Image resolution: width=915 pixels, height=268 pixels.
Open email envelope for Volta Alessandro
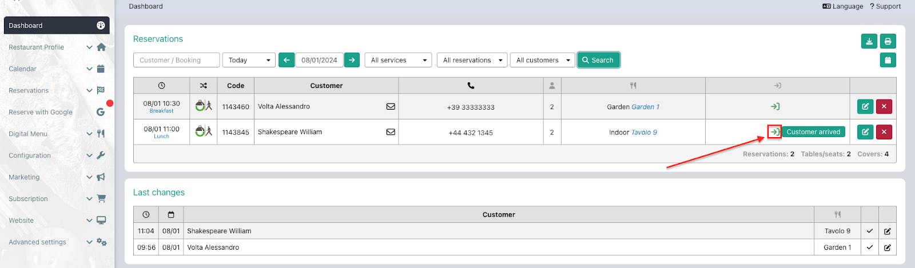tap(391, 106)
